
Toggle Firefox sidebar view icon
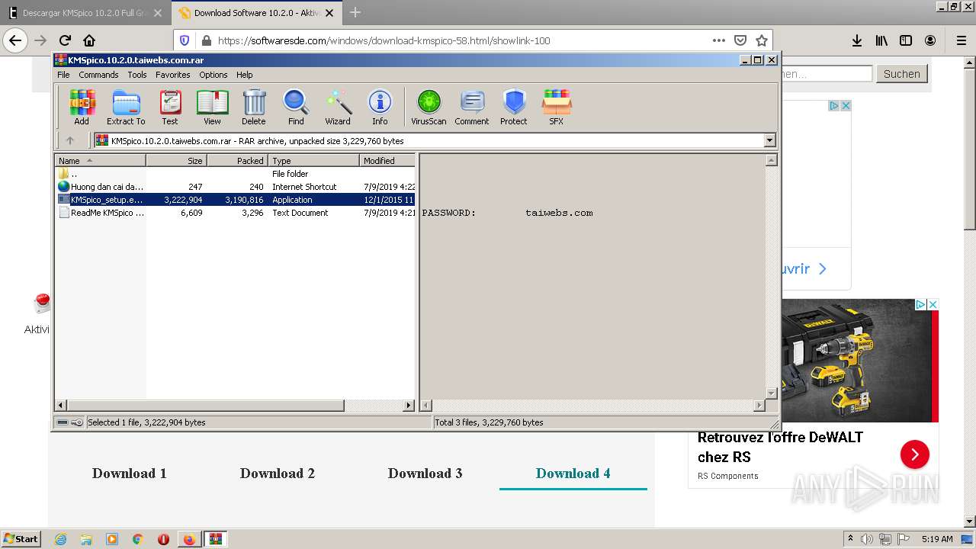[x=906, y=40]
